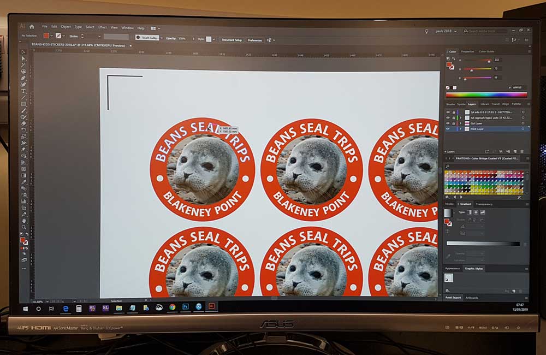The height and width of the screenshot is (355, 546).
Task: Open the Stroke color dropdown in control bar
Action: coord(64,36)
